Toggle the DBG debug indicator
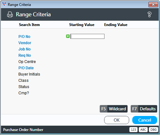The image size is (160, 136). click(153, 130)
